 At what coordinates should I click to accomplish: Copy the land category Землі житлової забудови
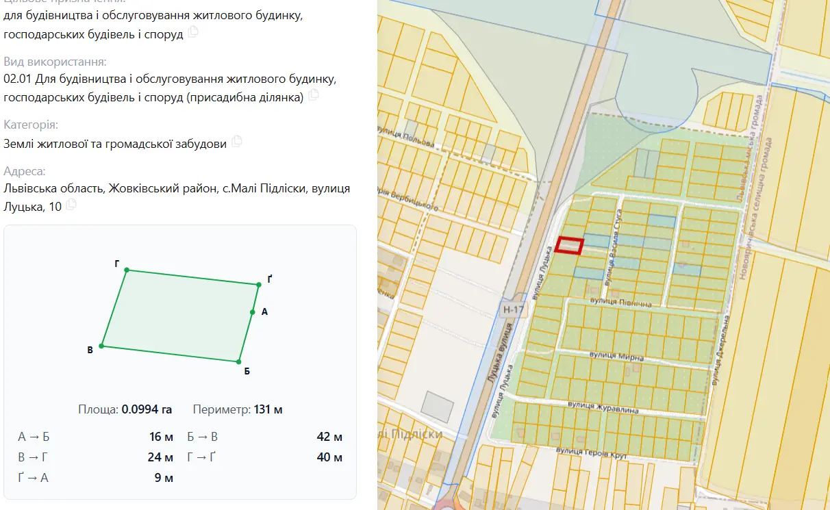237,142
